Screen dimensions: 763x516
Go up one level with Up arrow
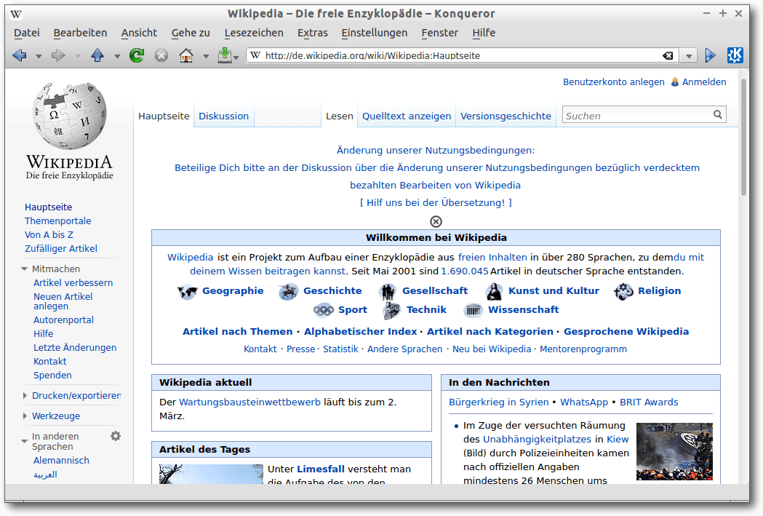pyautogui.click(x=97, y=55)
